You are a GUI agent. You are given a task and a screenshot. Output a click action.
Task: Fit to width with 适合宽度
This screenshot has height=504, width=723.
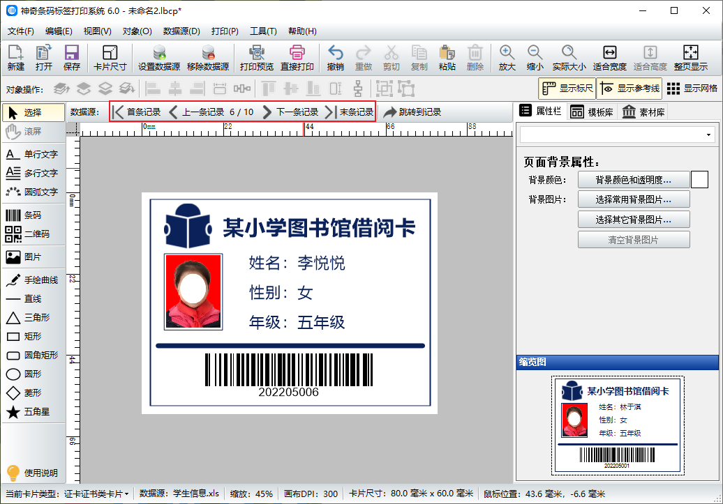click(609, 58)
